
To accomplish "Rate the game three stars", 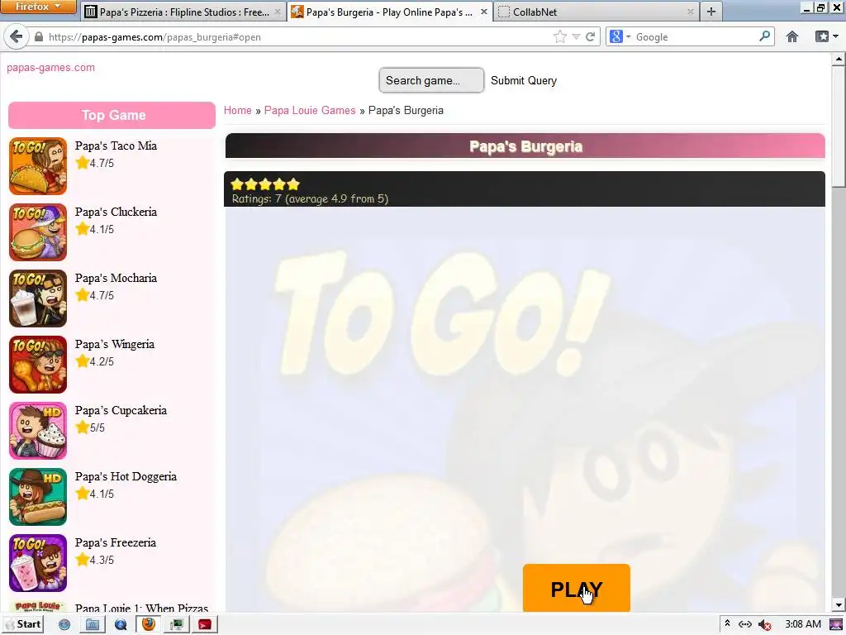I will tap(265, 184).
